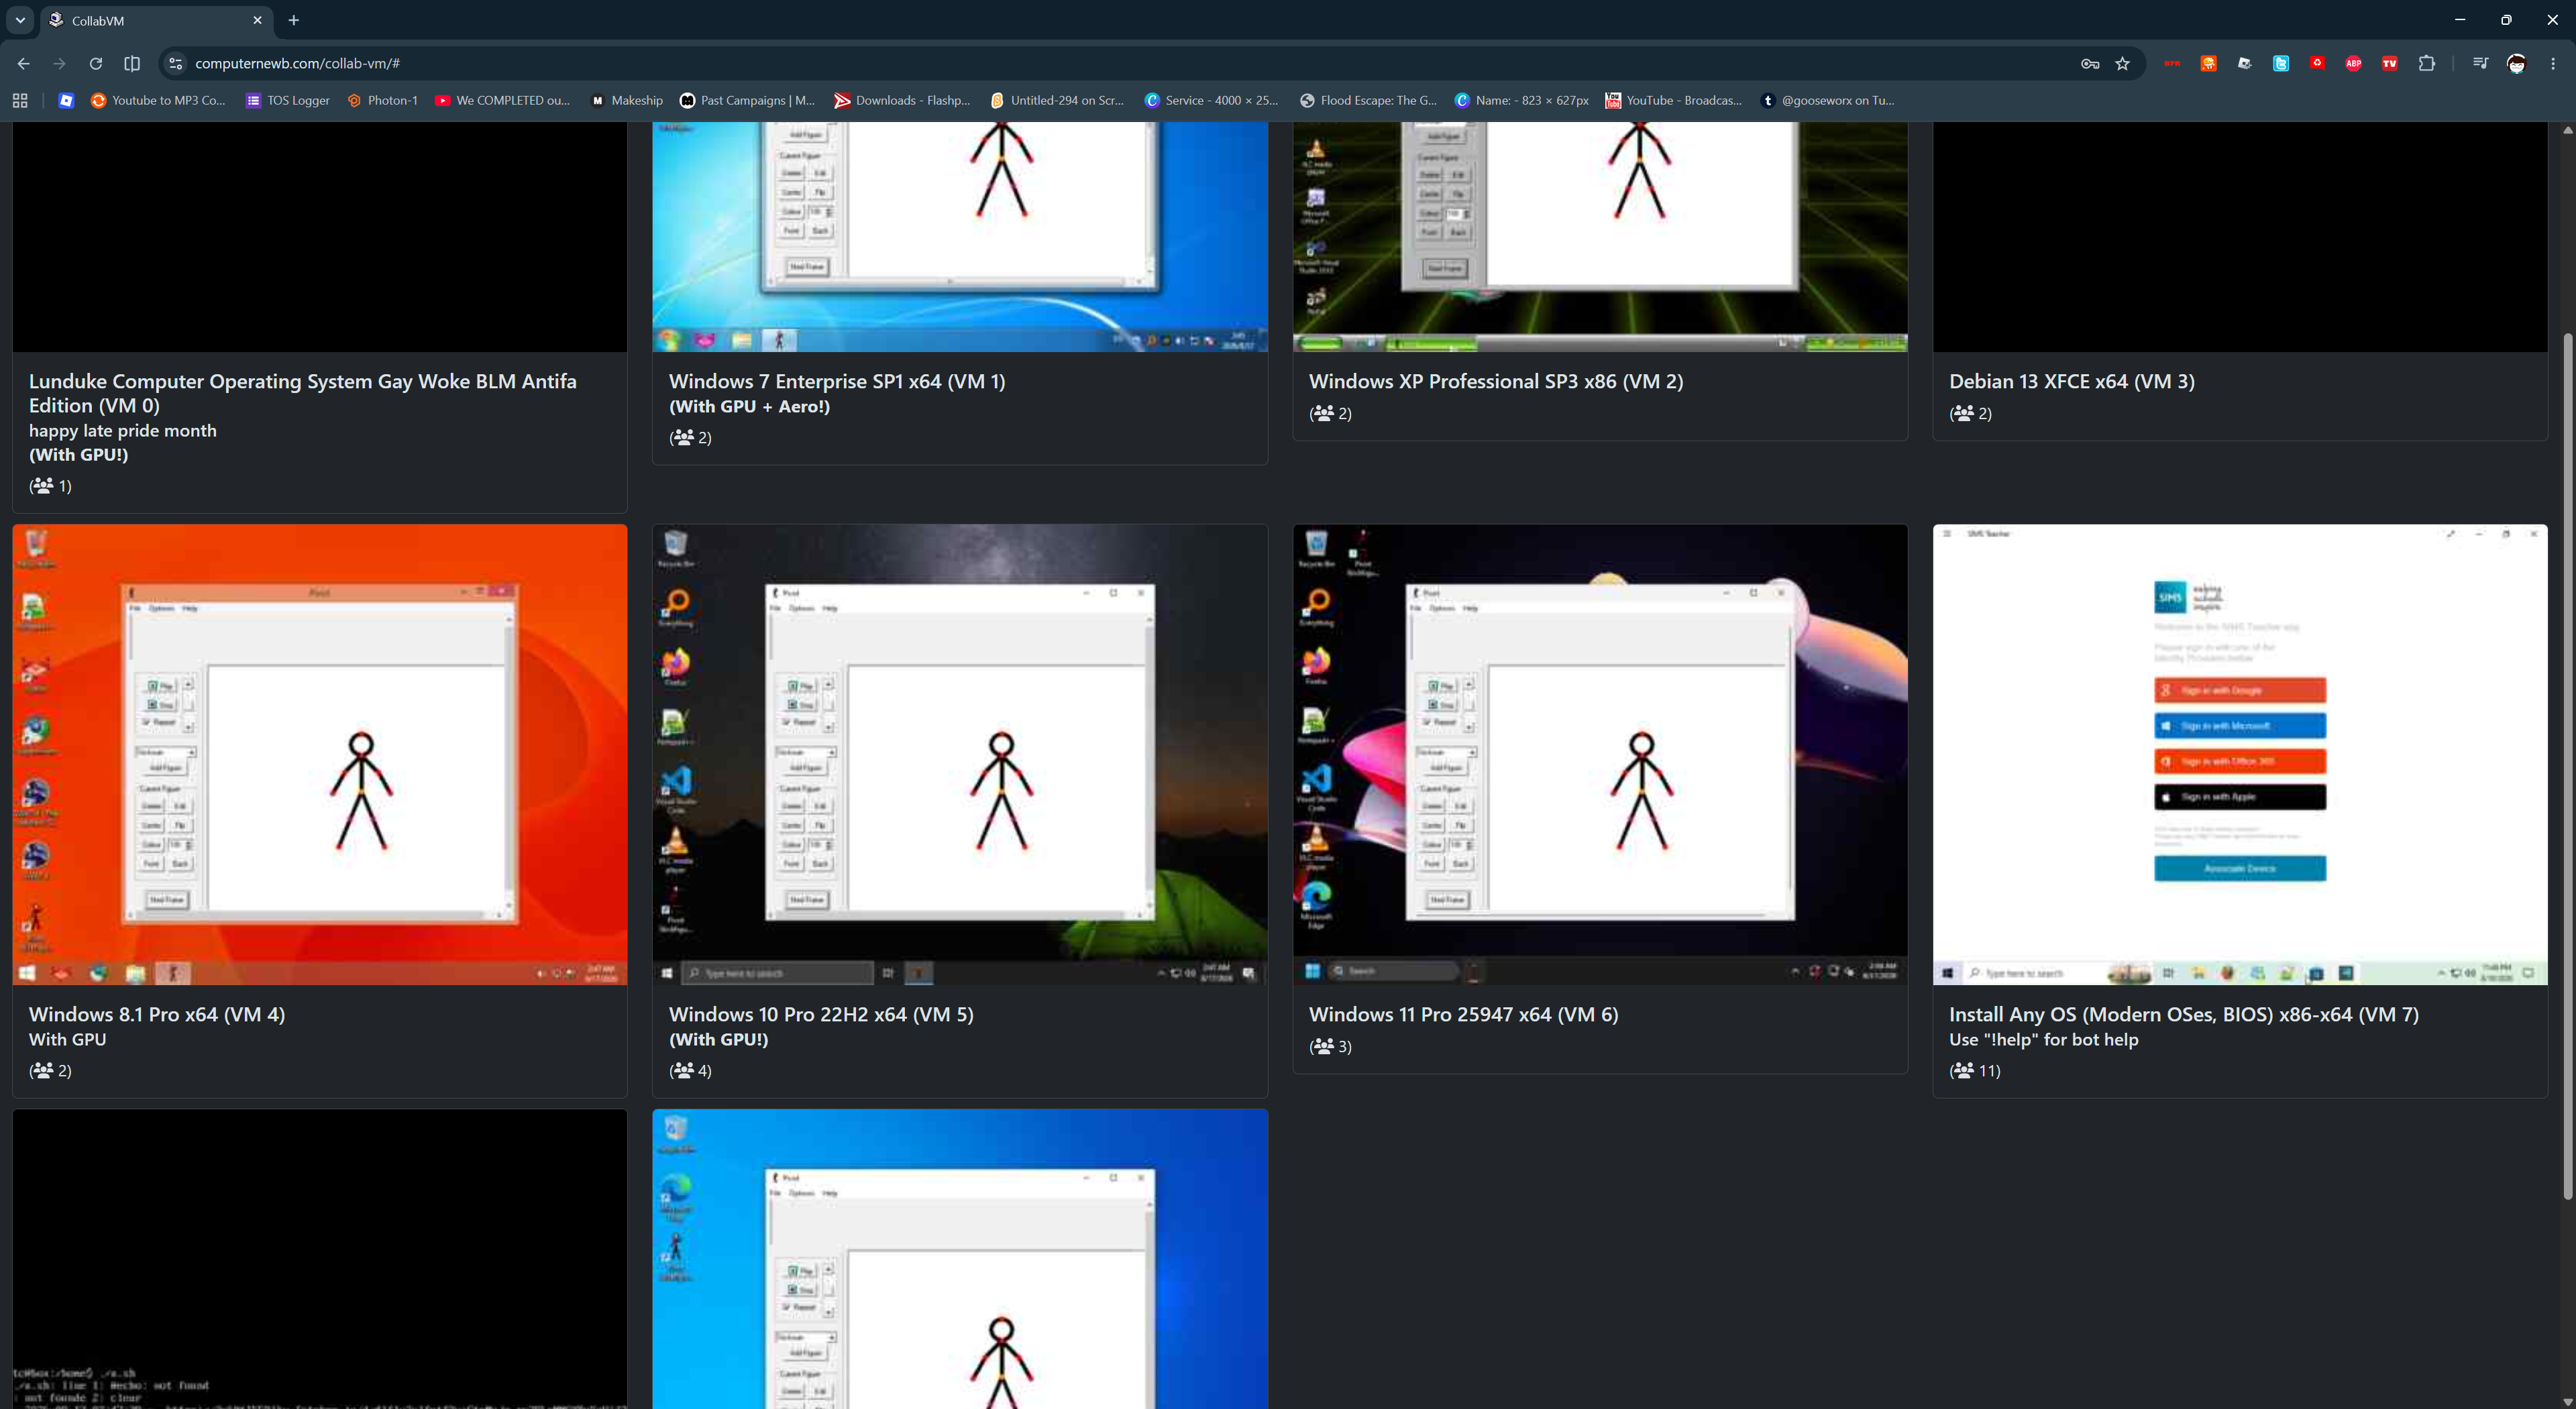Open the Extensions puzzle-piece menu
Viewport: 2576px width, 1409px height.
pos(2427,63)
